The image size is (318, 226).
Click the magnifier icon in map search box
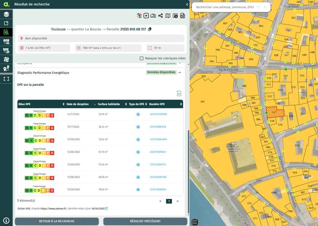(258, 7)
